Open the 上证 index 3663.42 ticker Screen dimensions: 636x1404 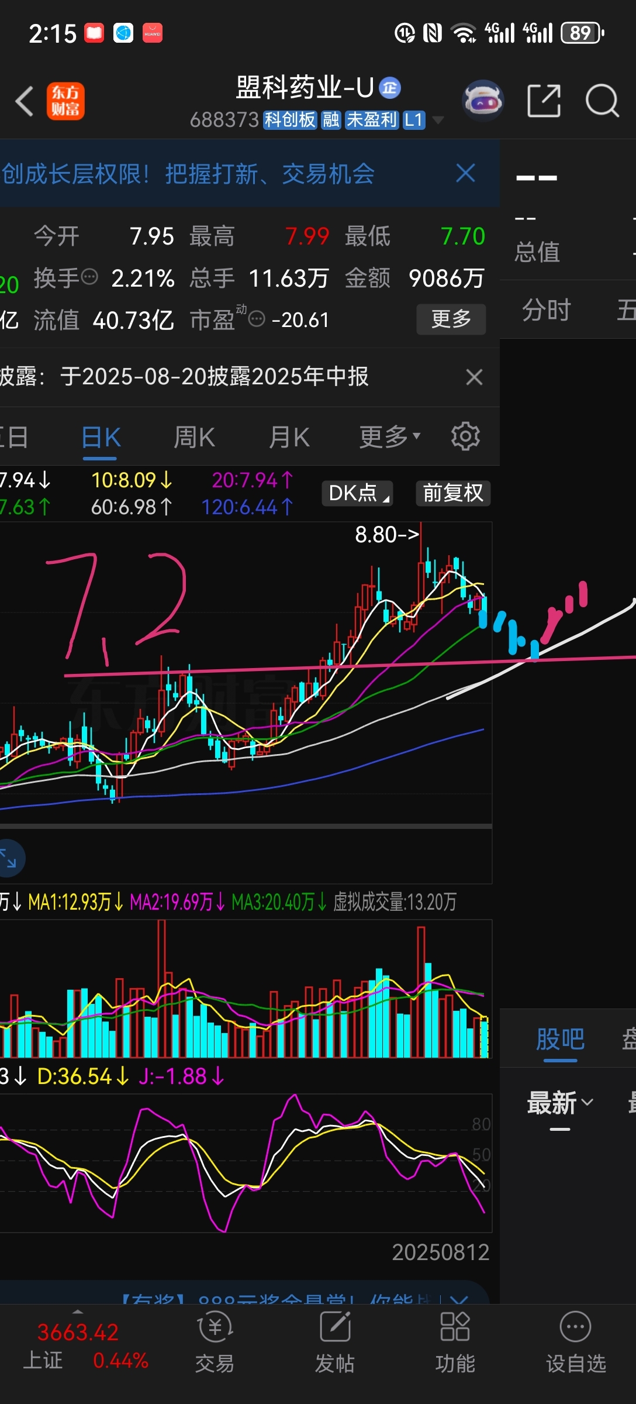pos(85,1346)
